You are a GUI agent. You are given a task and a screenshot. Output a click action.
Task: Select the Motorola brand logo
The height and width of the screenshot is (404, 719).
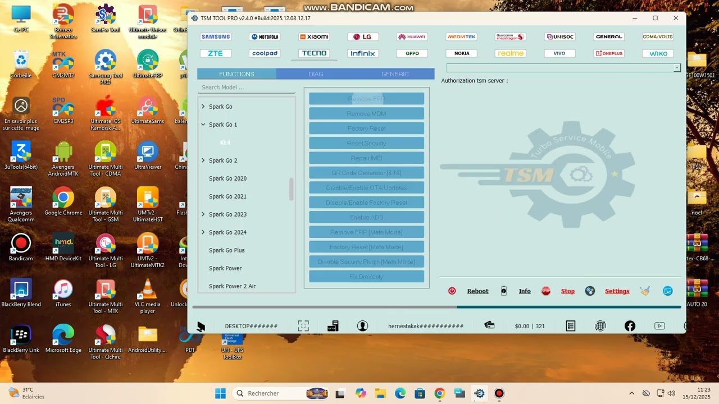(265, 37)
